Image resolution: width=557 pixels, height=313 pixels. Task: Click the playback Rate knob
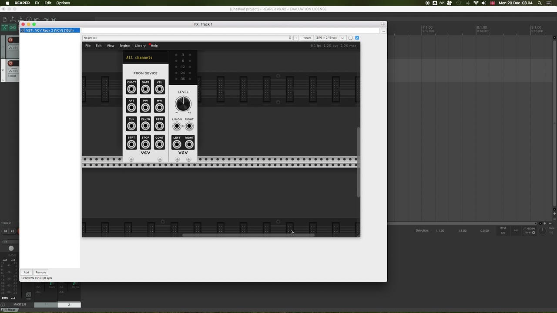coord(542,231)
